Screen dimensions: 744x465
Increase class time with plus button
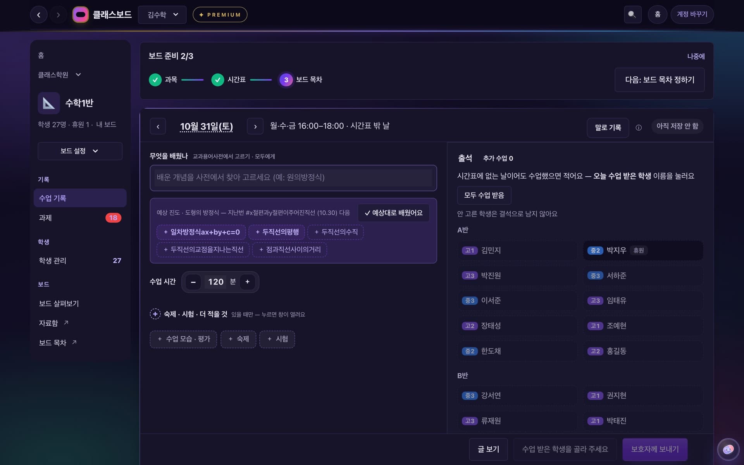[x=247, y=282]
